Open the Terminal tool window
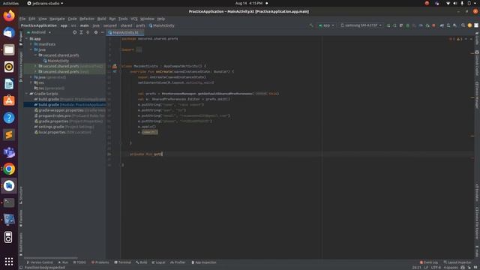The height and width of the screenshot is (270, 480). pos(122,262)
